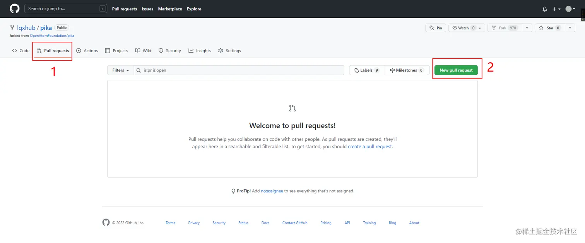Viewport: 585px width, 243px height.
Task: Click the fork icon beside lqxhub/pika
Action: coord(11,27)
